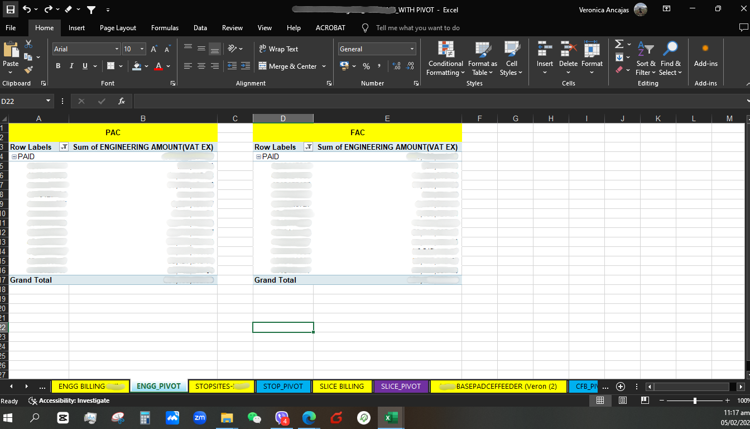750x429 pixels.
Task: Increase indent
Action: [246, 66]
